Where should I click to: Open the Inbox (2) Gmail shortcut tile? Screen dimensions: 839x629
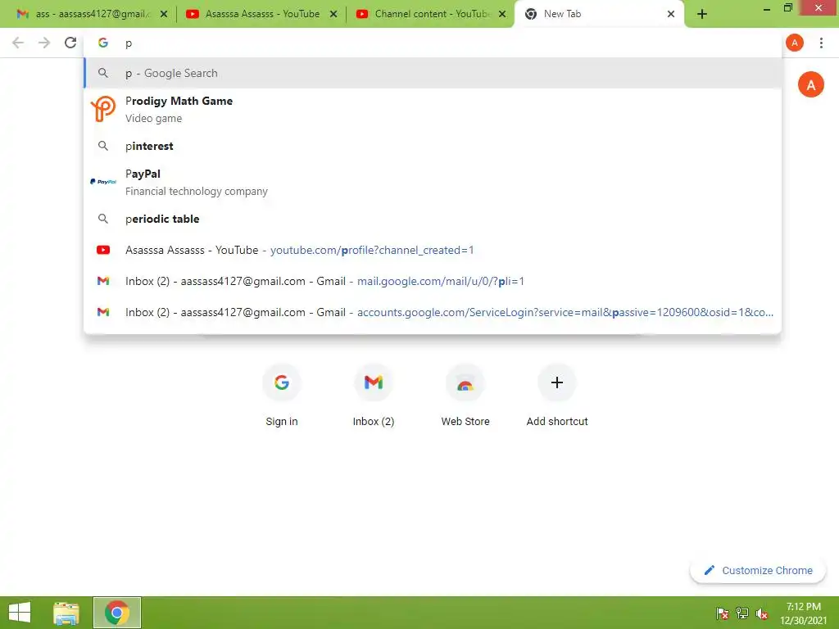click(x=374, y=395)
